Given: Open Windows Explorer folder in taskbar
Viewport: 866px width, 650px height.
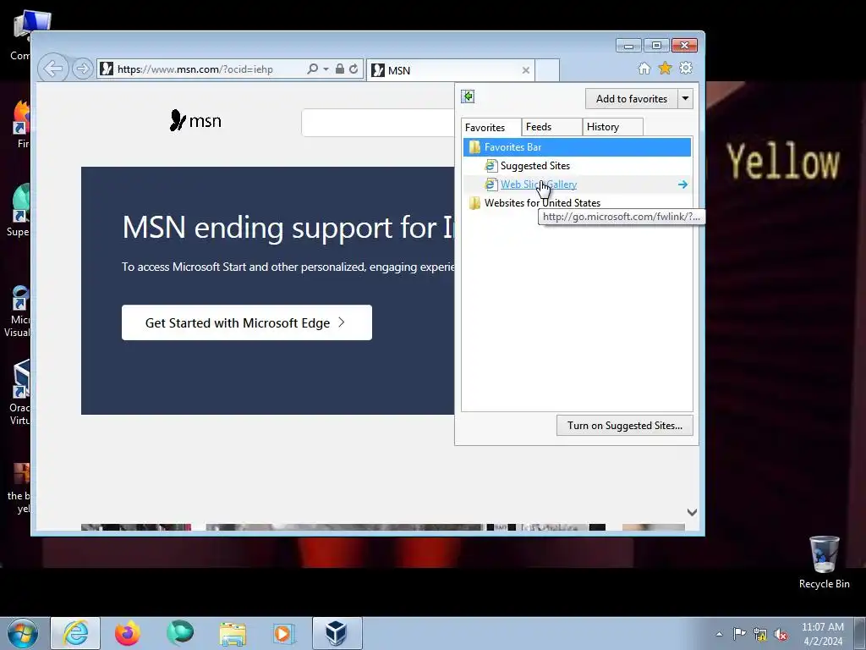Looking at the screenshot, I should [x=233, y=633].
